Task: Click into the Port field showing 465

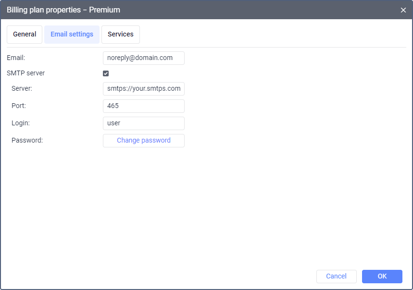Action: 143,106
